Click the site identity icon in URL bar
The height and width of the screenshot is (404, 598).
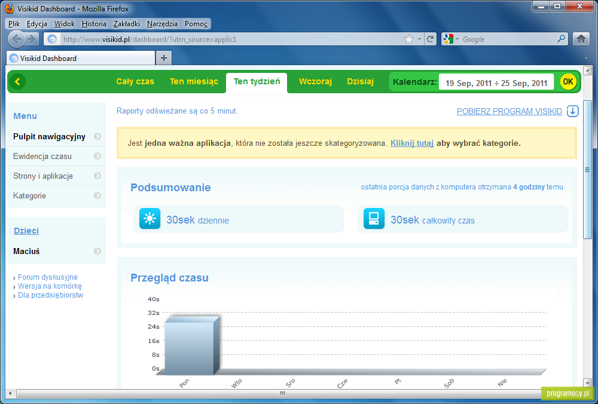(x=52, y=39)
